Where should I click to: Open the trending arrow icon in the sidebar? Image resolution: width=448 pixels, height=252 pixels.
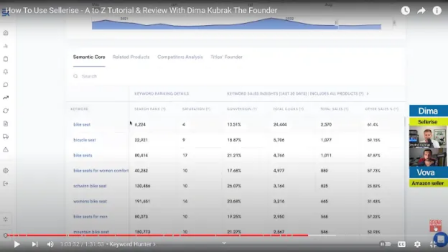(x=6, y=98)
